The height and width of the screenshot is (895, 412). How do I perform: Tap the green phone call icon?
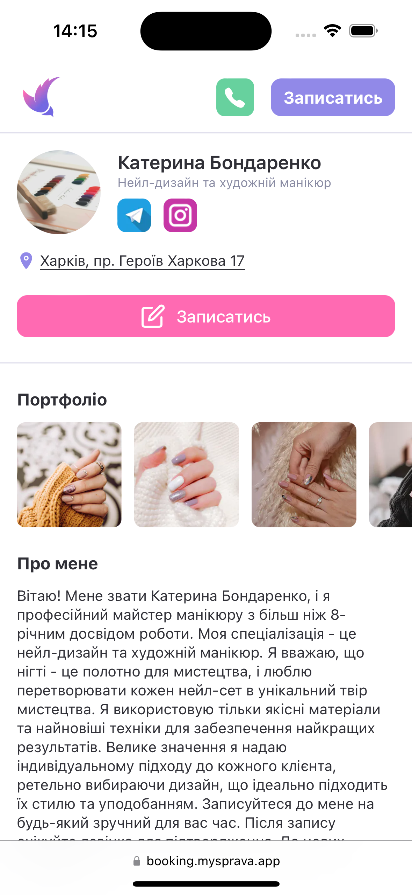(x=235, y=97)
